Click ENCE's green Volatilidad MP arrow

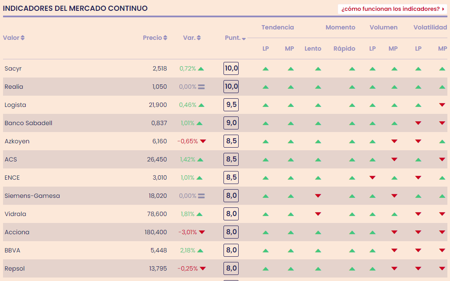(442, 178)
